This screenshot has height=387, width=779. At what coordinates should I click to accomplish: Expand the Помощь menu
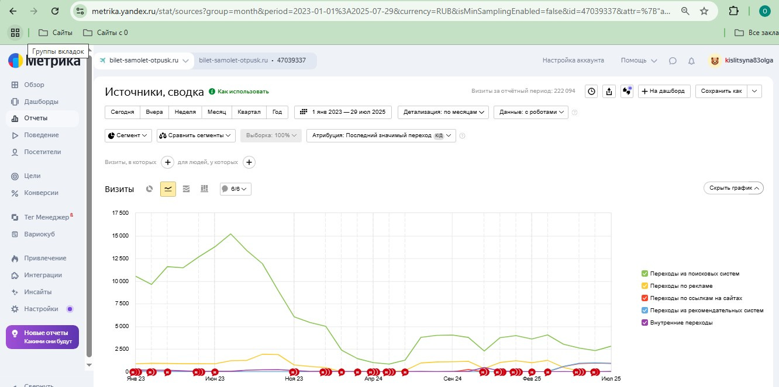[x=639, y=61]
